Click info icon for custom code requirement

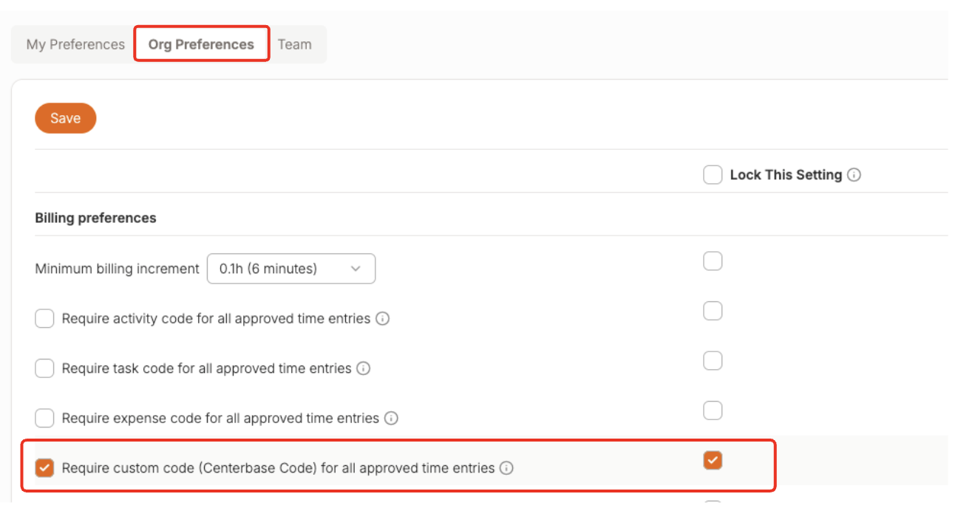pos(506,467)
